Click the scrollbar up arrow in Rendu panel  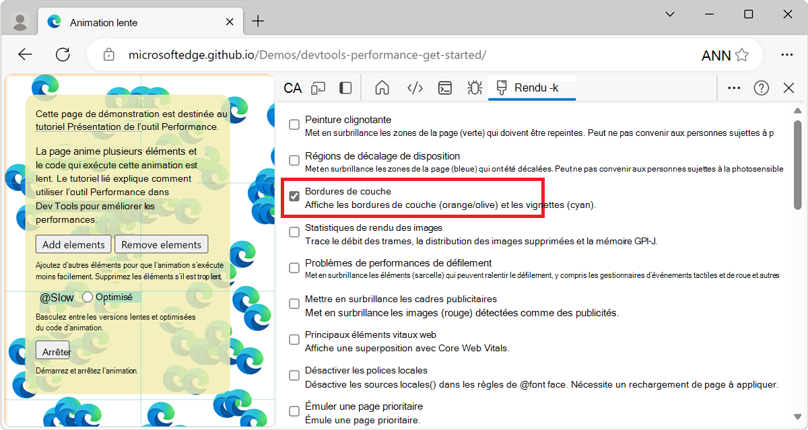coord(799,110)
